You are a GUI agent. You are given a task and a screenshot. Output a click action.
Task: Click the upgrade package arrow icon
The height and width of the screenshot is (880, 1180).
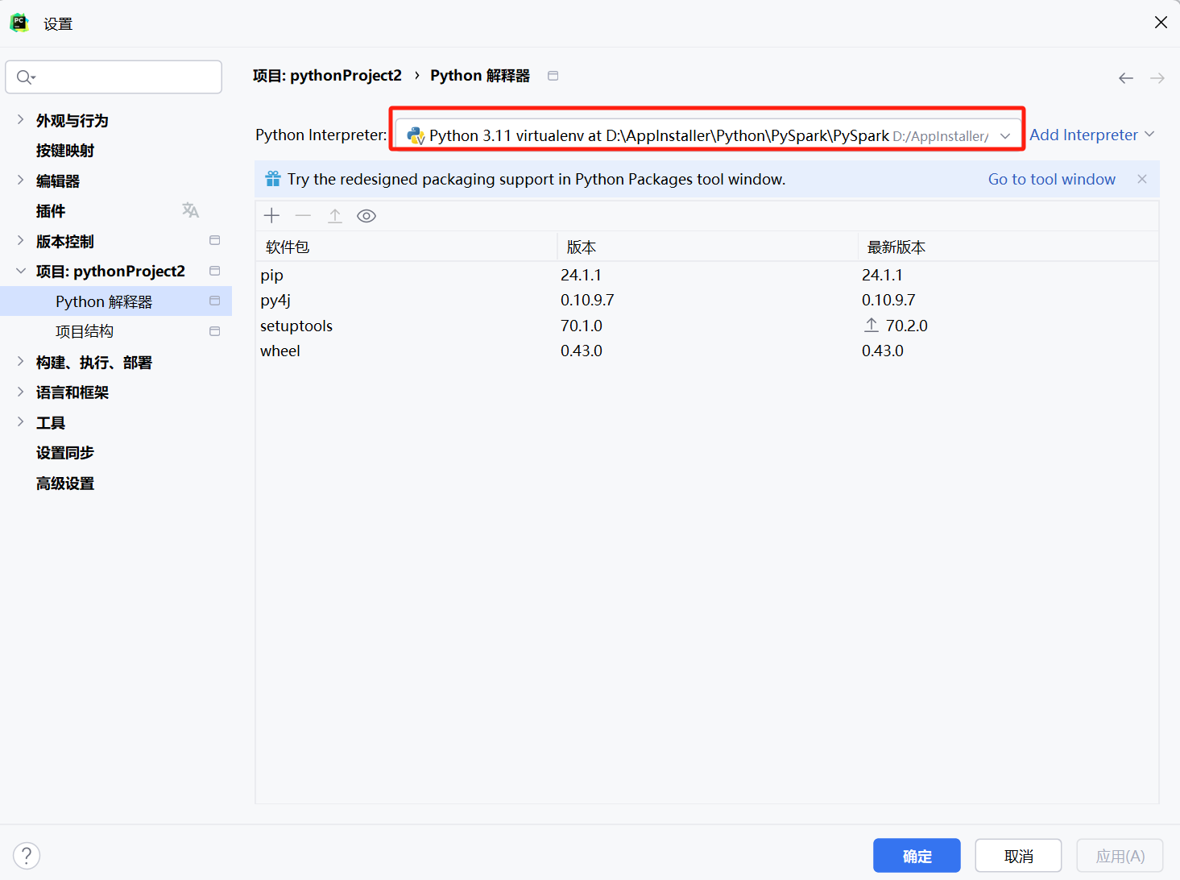[x=335, y=215]
